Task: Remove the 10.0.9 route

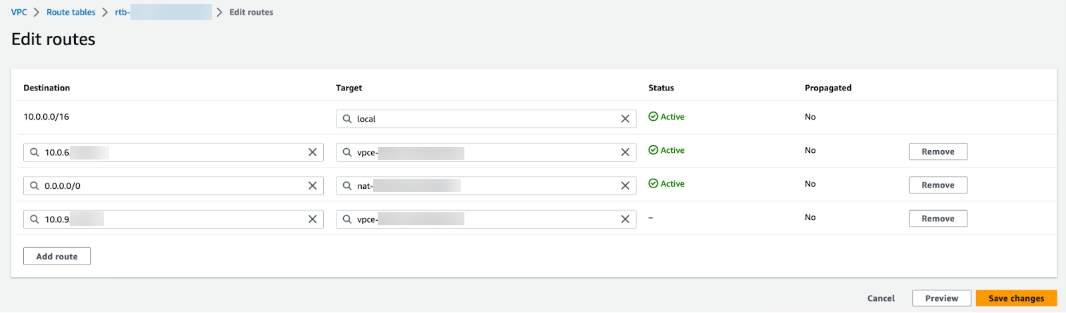Action: click(x=937, y=219)
